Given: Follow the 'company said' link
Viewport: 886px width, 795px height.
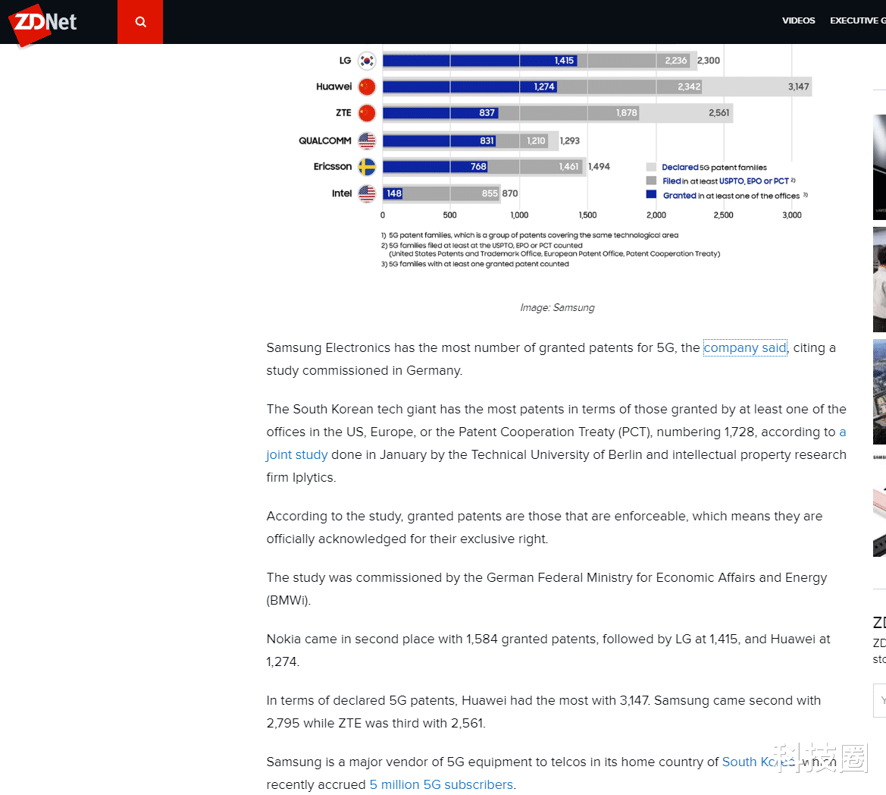Looking at the screenshot, I should [745, 347].
